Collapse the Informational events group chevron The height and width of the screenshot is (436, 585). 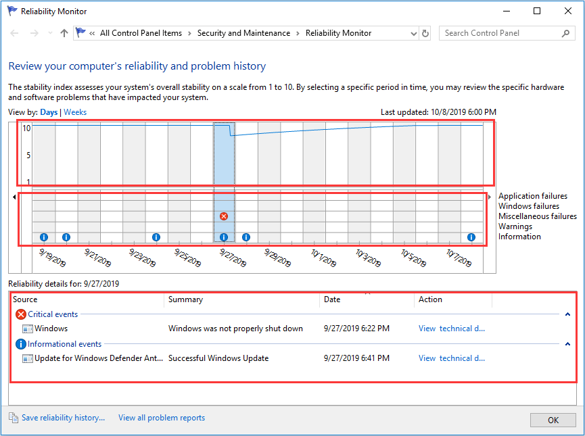coord(567,344)
